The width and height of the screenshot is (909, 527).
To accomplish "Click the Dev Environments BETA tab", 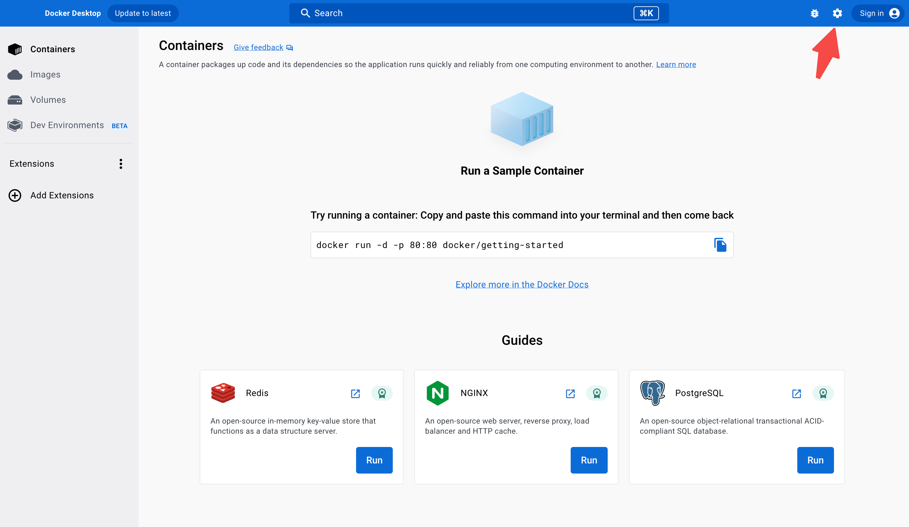I will pyautogui.click(x=67, y=125).
